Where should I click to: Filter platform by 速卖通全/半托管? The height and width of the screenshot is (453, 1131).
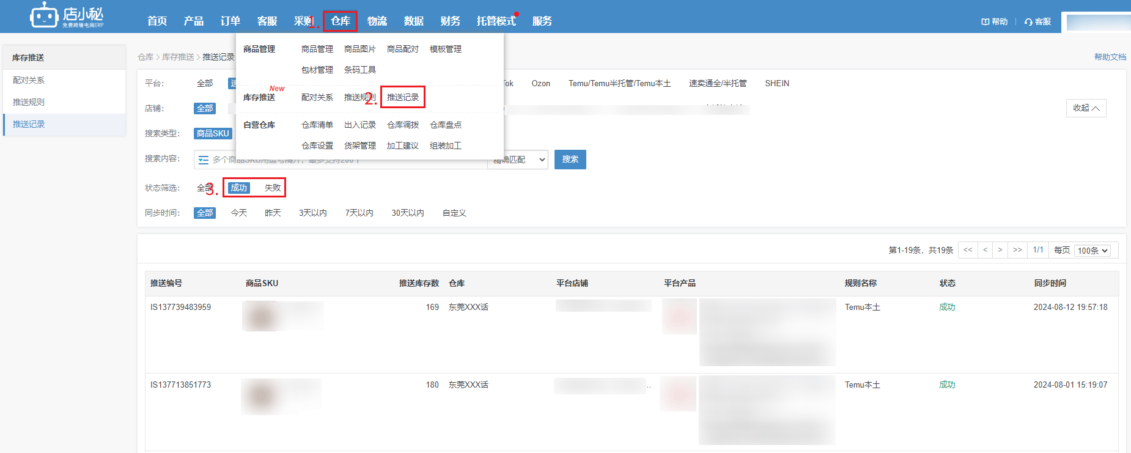click(718, 83)
